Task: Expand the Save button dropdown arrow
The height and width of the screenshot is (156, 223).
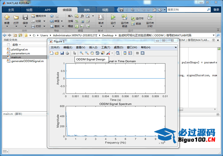Action: pos(25,26)
